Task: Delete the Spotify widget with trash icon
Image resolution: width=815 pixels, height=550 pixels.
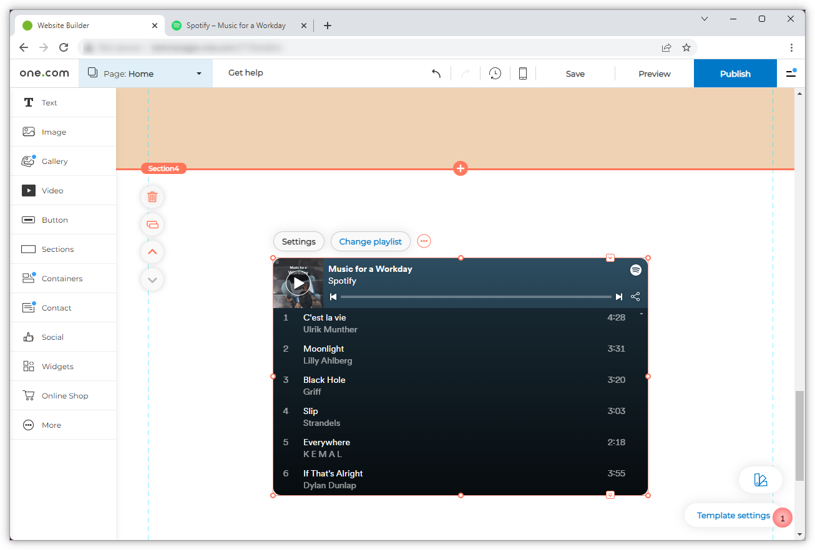Action: coord(152,196)
